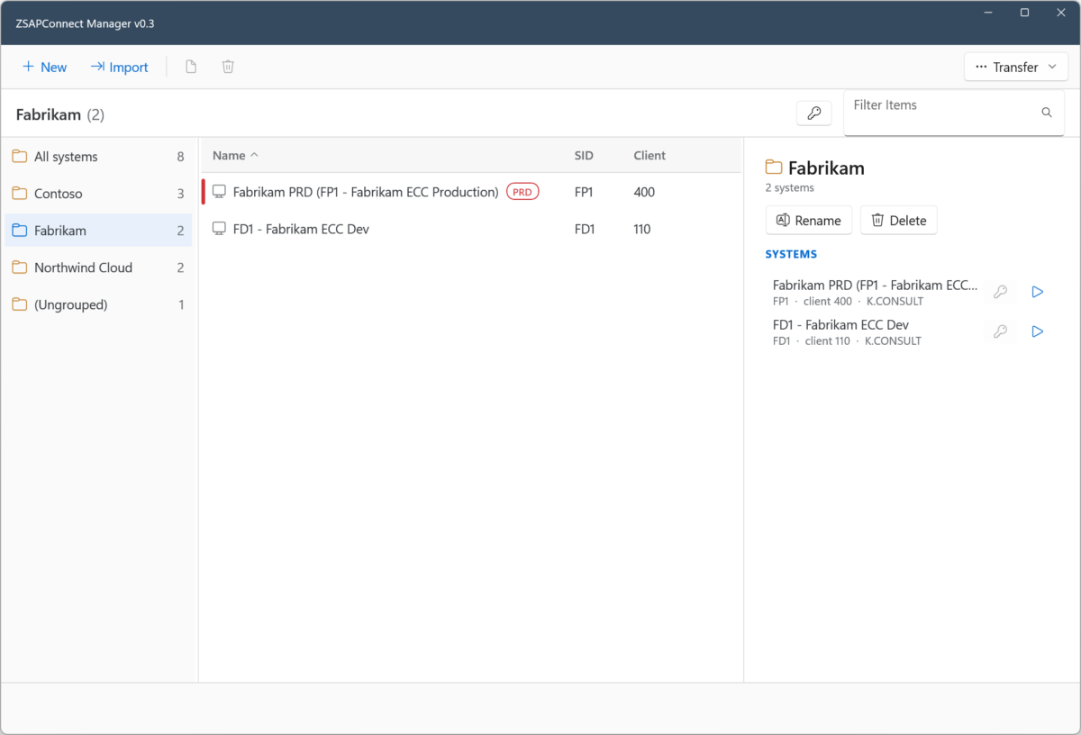Click the client cell 400
1081x735 pixels.
pos(644,192)
